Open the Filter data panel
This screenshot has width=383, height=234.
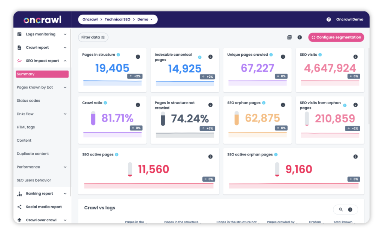coord(93,37)
